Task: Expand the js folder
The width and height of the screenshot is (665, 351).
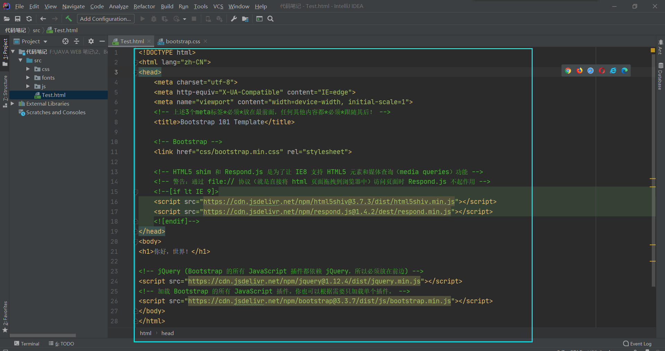Action: [x=28, y=86]
